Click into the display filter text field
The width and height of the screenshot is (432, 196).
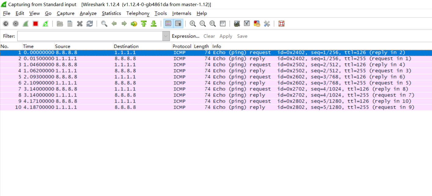(90, 36)
